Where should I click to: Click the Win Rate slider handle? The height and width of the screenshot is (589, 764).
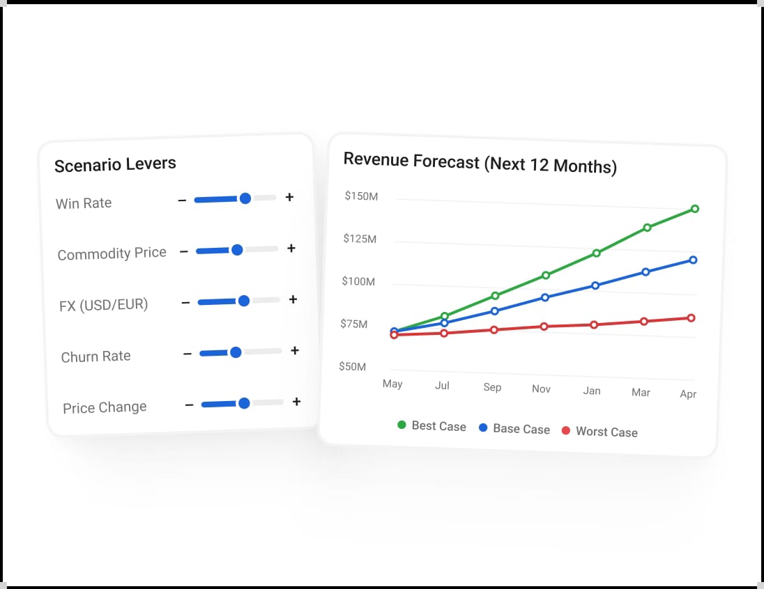click(x=245, y=198)
